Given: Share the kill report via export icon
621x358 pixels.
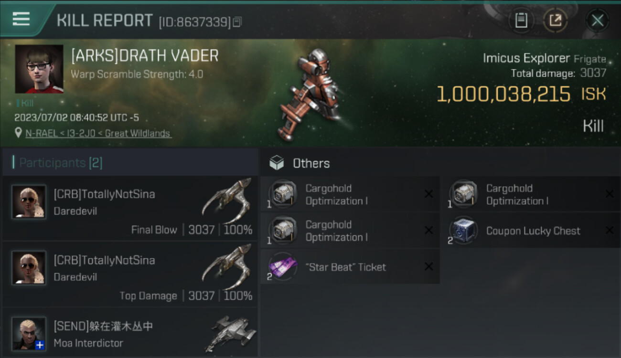Looking at the screenshot, I should (555, 21).
